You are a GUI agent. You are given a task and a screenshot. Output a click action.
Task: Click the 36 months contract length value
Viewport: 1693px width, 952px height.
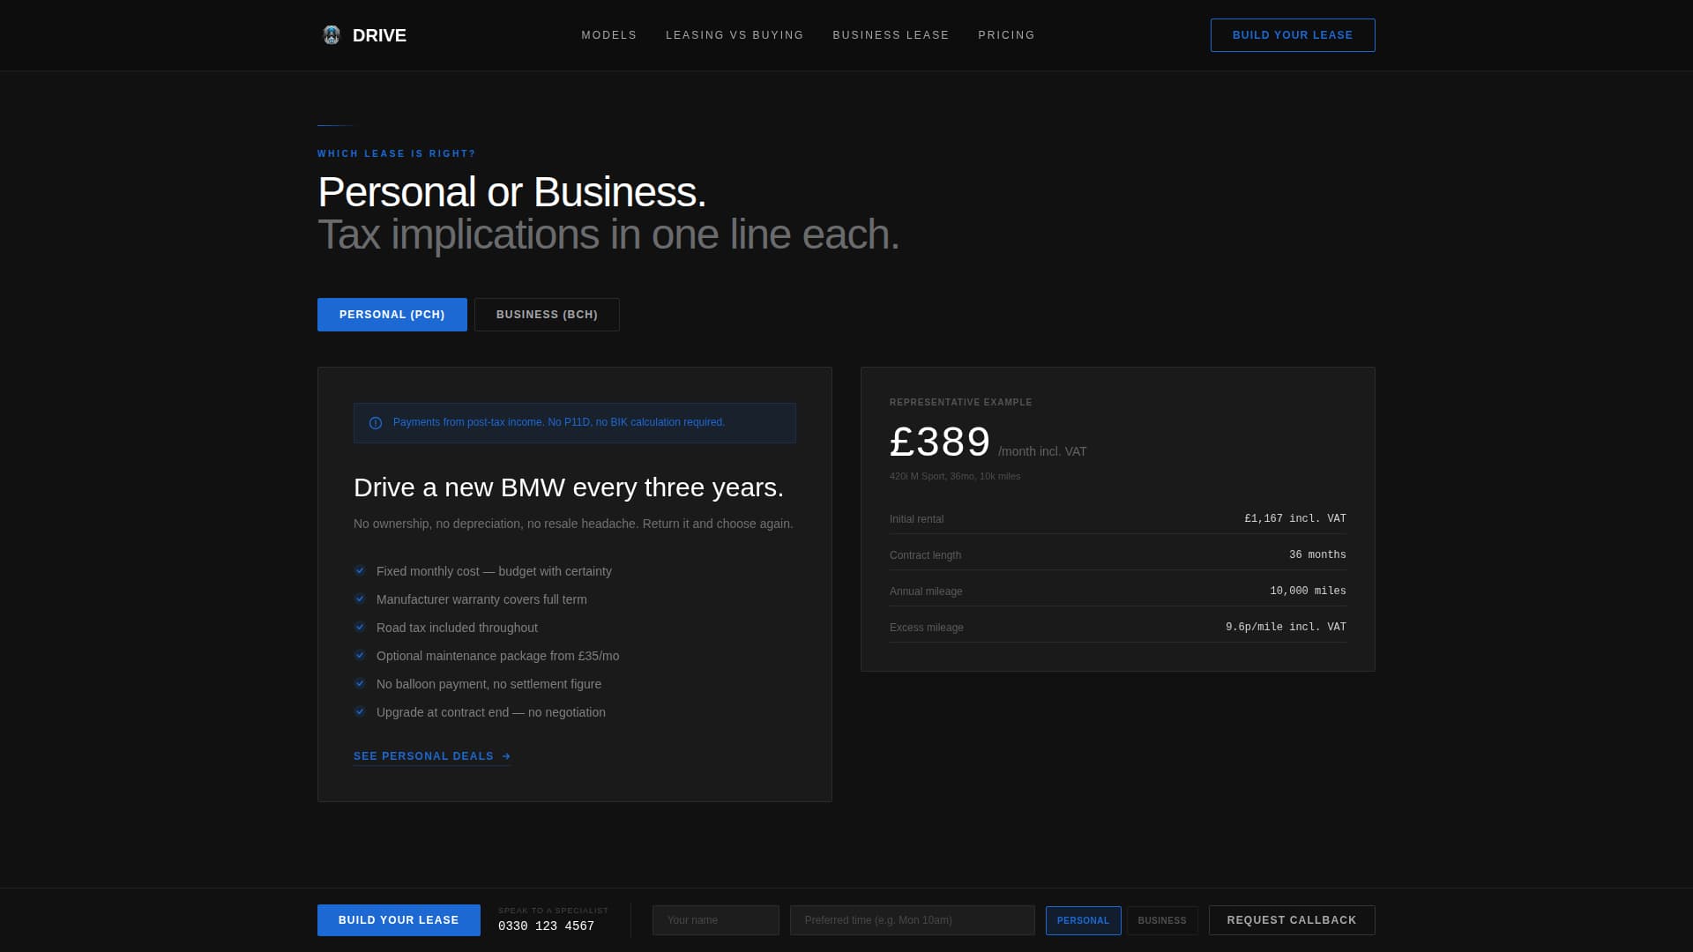pos(1317,554)
